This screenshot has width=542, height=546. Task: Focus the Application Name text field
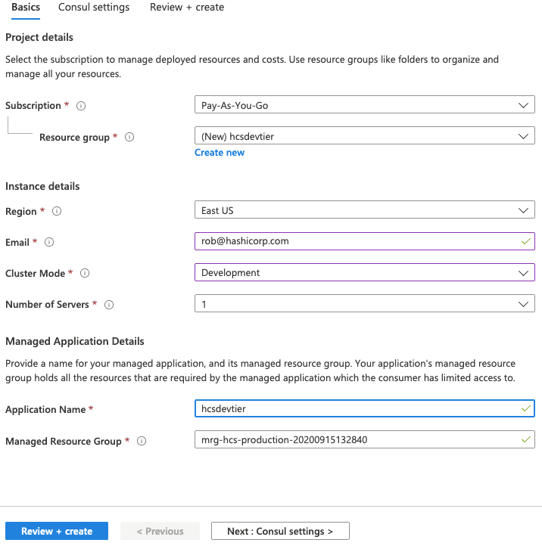pos(356,408)
